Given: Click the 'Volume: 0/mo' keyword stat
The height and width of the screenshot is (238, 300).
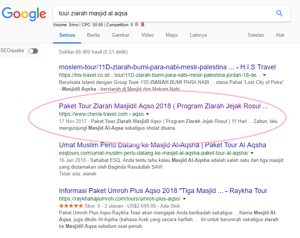Looking at the screenshot, I should (66, 25).
